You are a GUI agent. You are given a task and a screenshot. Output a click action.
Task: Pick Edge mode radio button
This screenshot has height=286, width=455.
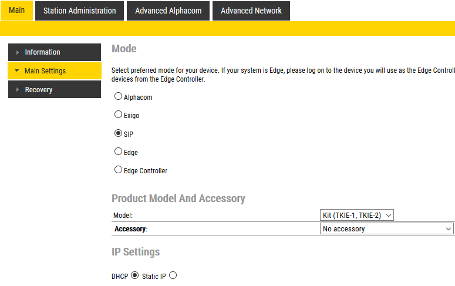click(x=118, y=152)
